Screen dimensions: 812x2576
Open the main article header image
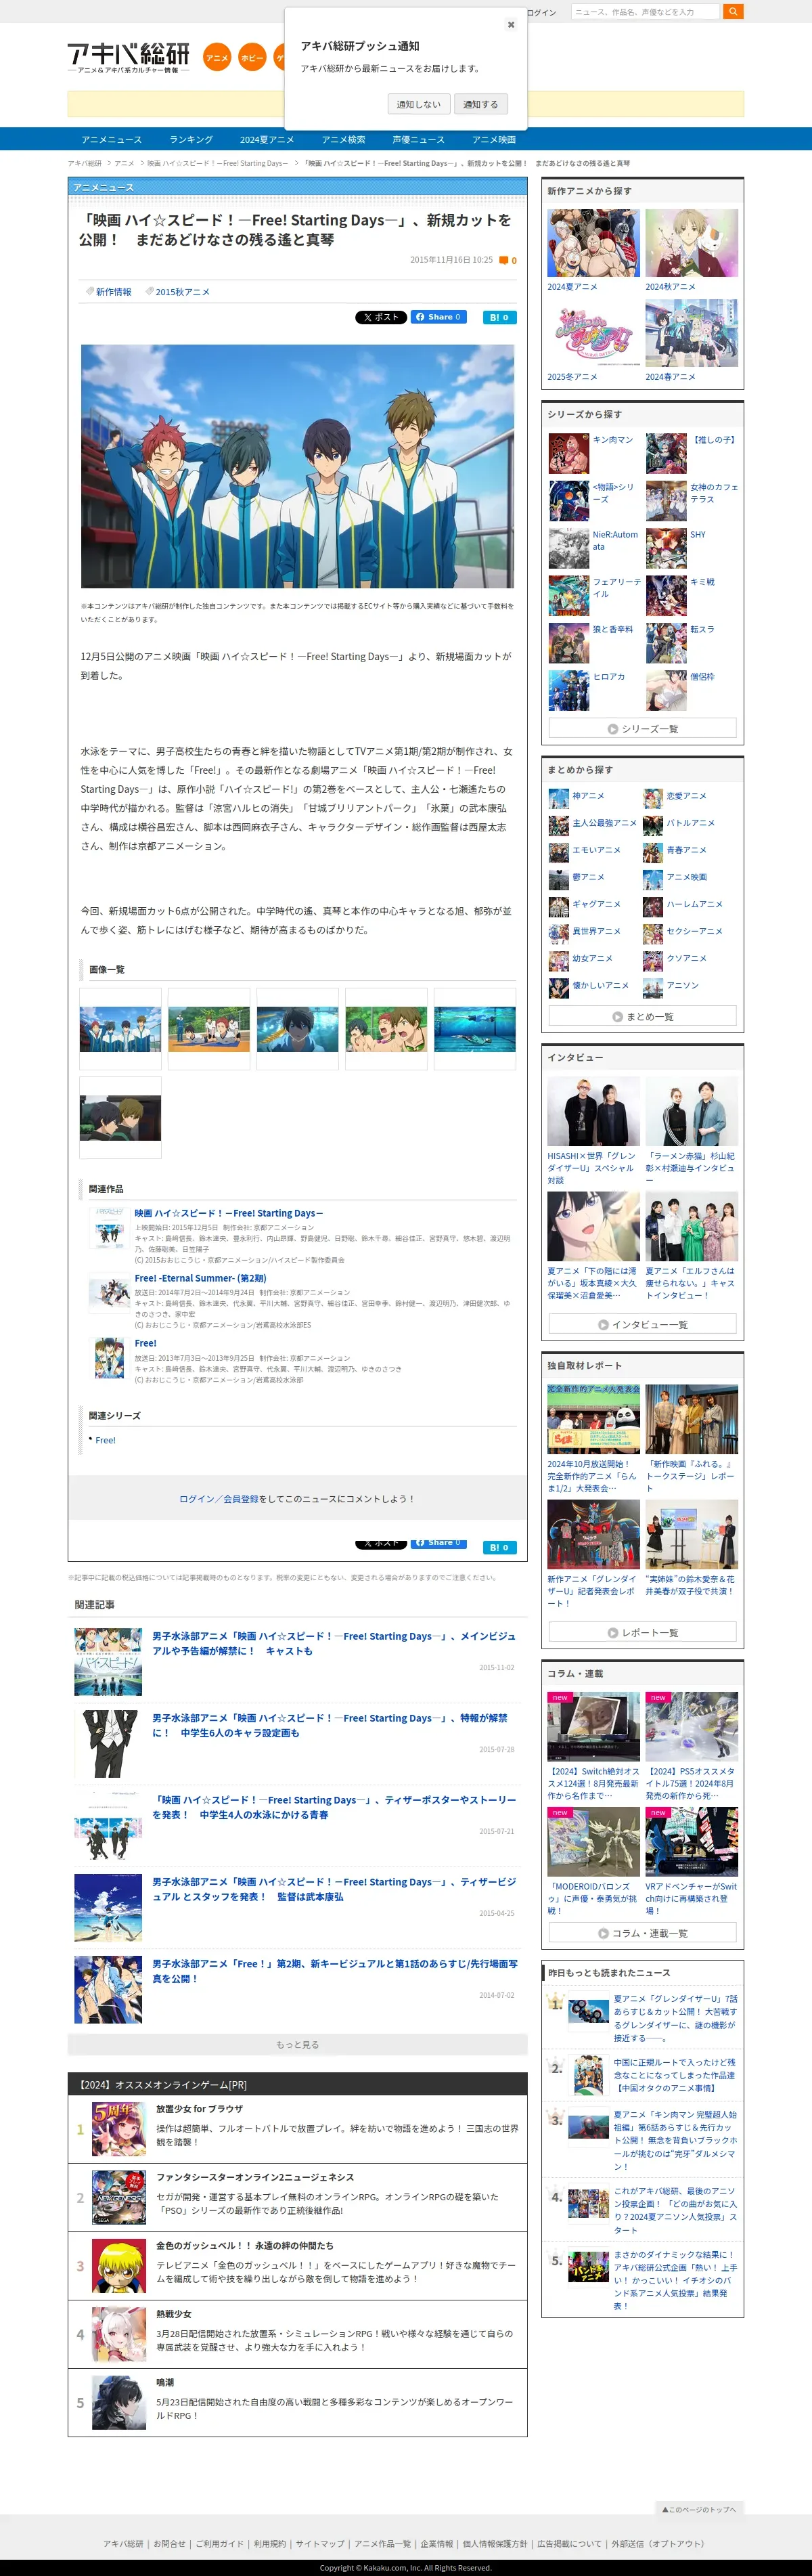[297, 466]
